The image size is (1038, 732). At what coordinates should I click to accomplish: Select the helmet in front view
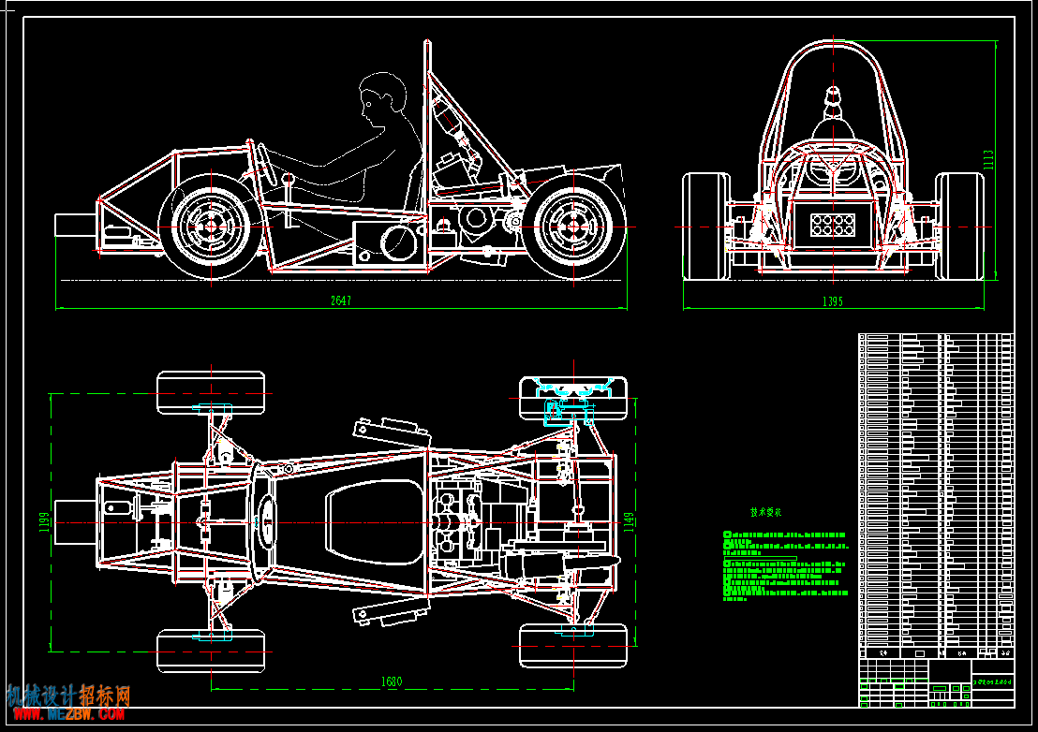832,101
